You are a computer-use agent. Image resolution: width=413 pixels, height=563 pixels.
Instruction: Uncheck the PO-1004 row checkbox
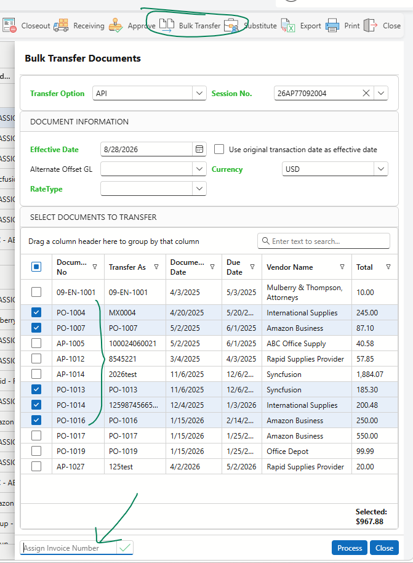pos(36,312)
